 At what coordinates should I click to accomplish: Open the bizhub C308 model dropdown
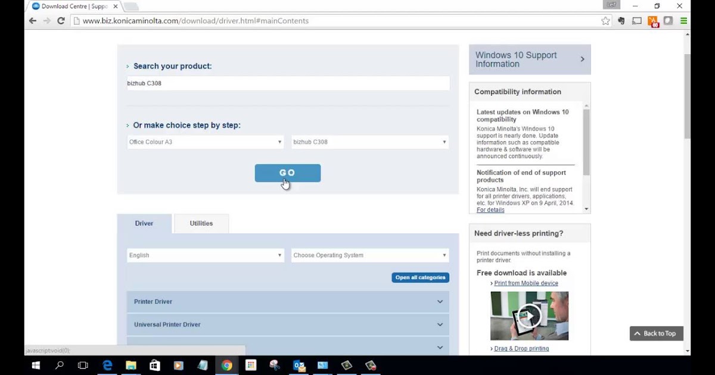point(370,142)
